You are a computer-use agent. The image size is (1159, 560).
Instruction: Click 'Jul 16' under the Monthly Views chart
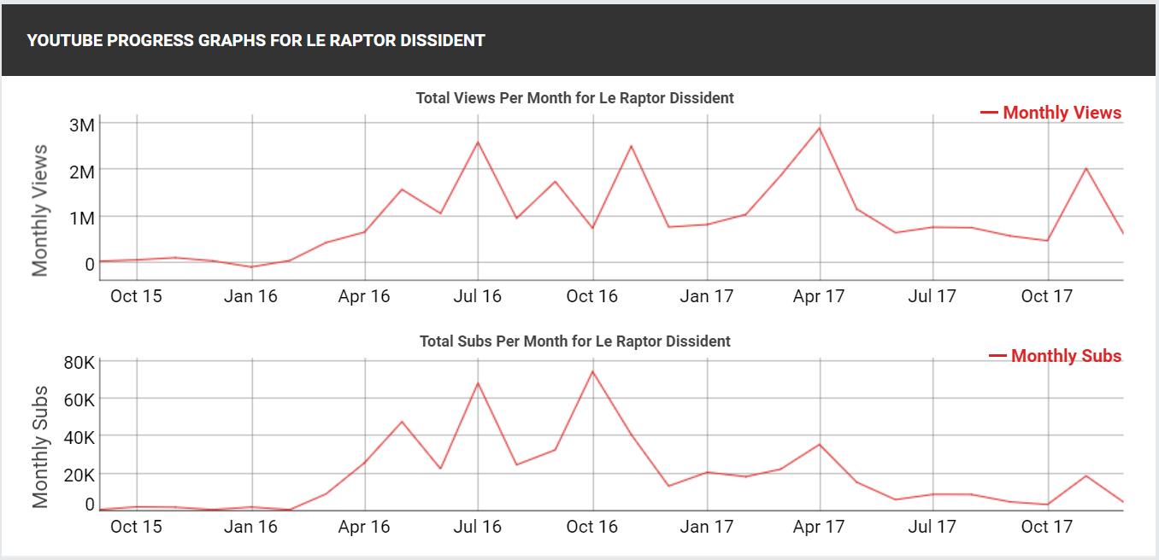point(478,296)
